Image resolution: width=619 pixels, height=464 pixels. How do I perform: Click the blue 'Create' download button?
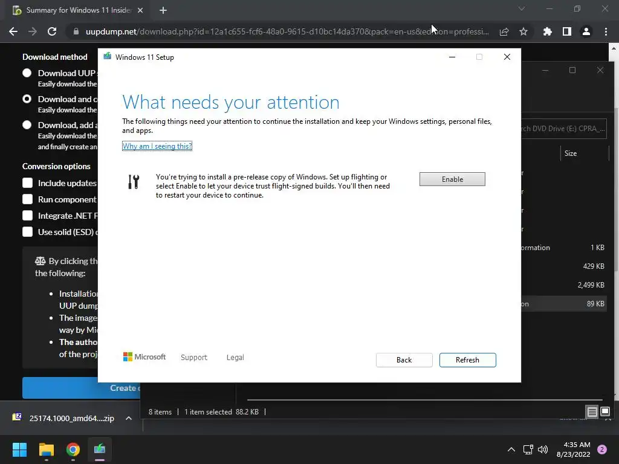[x=82, y=388]
